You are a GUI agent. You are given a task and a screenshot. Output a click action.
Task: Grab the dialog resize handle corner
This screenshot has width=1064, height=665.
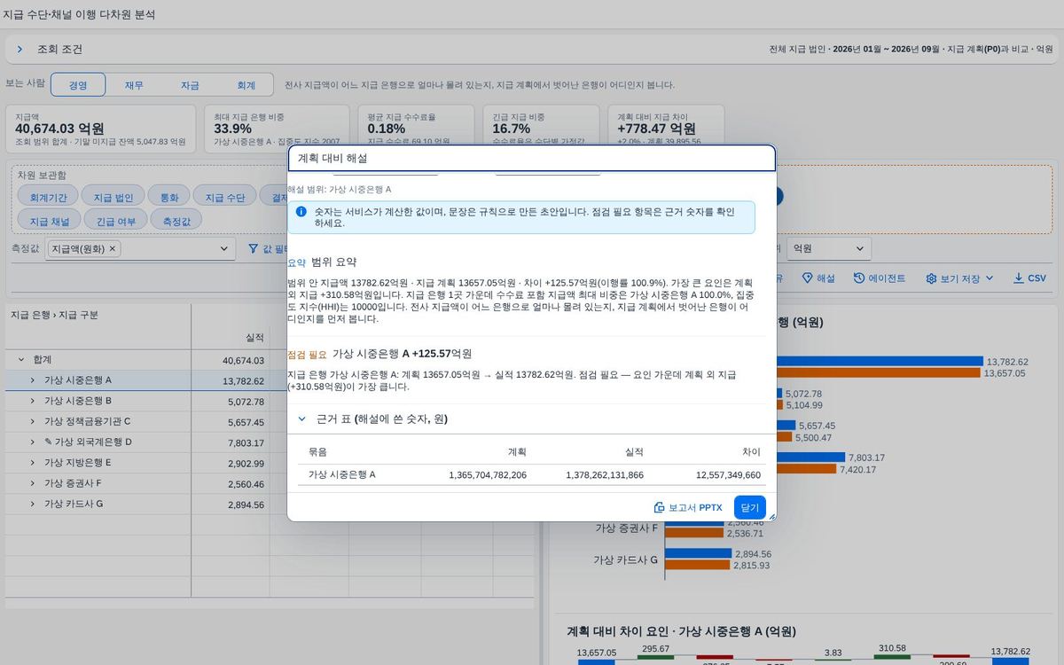point(771,517)
